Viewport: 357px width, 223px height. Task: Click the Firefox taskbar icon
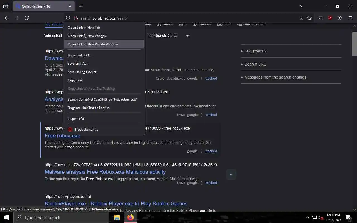(x=131, y=217)
